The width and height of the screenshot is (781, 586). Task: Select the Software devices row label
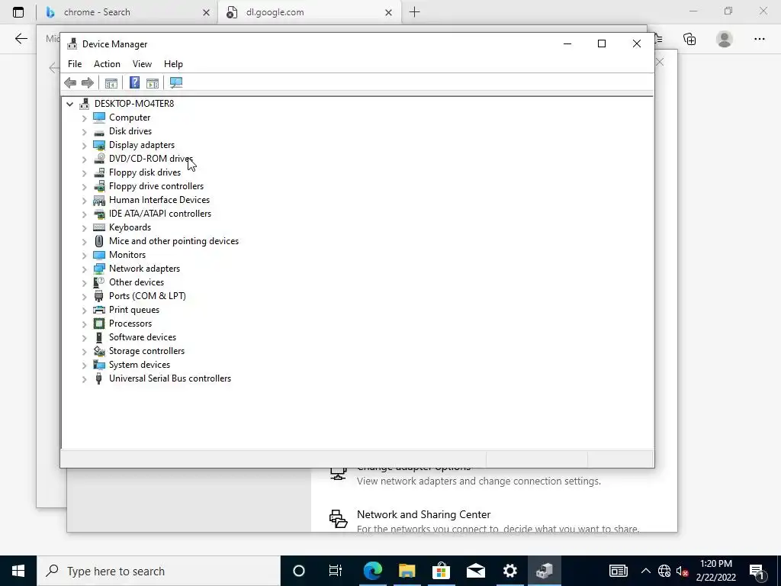(x=143, y=337)
